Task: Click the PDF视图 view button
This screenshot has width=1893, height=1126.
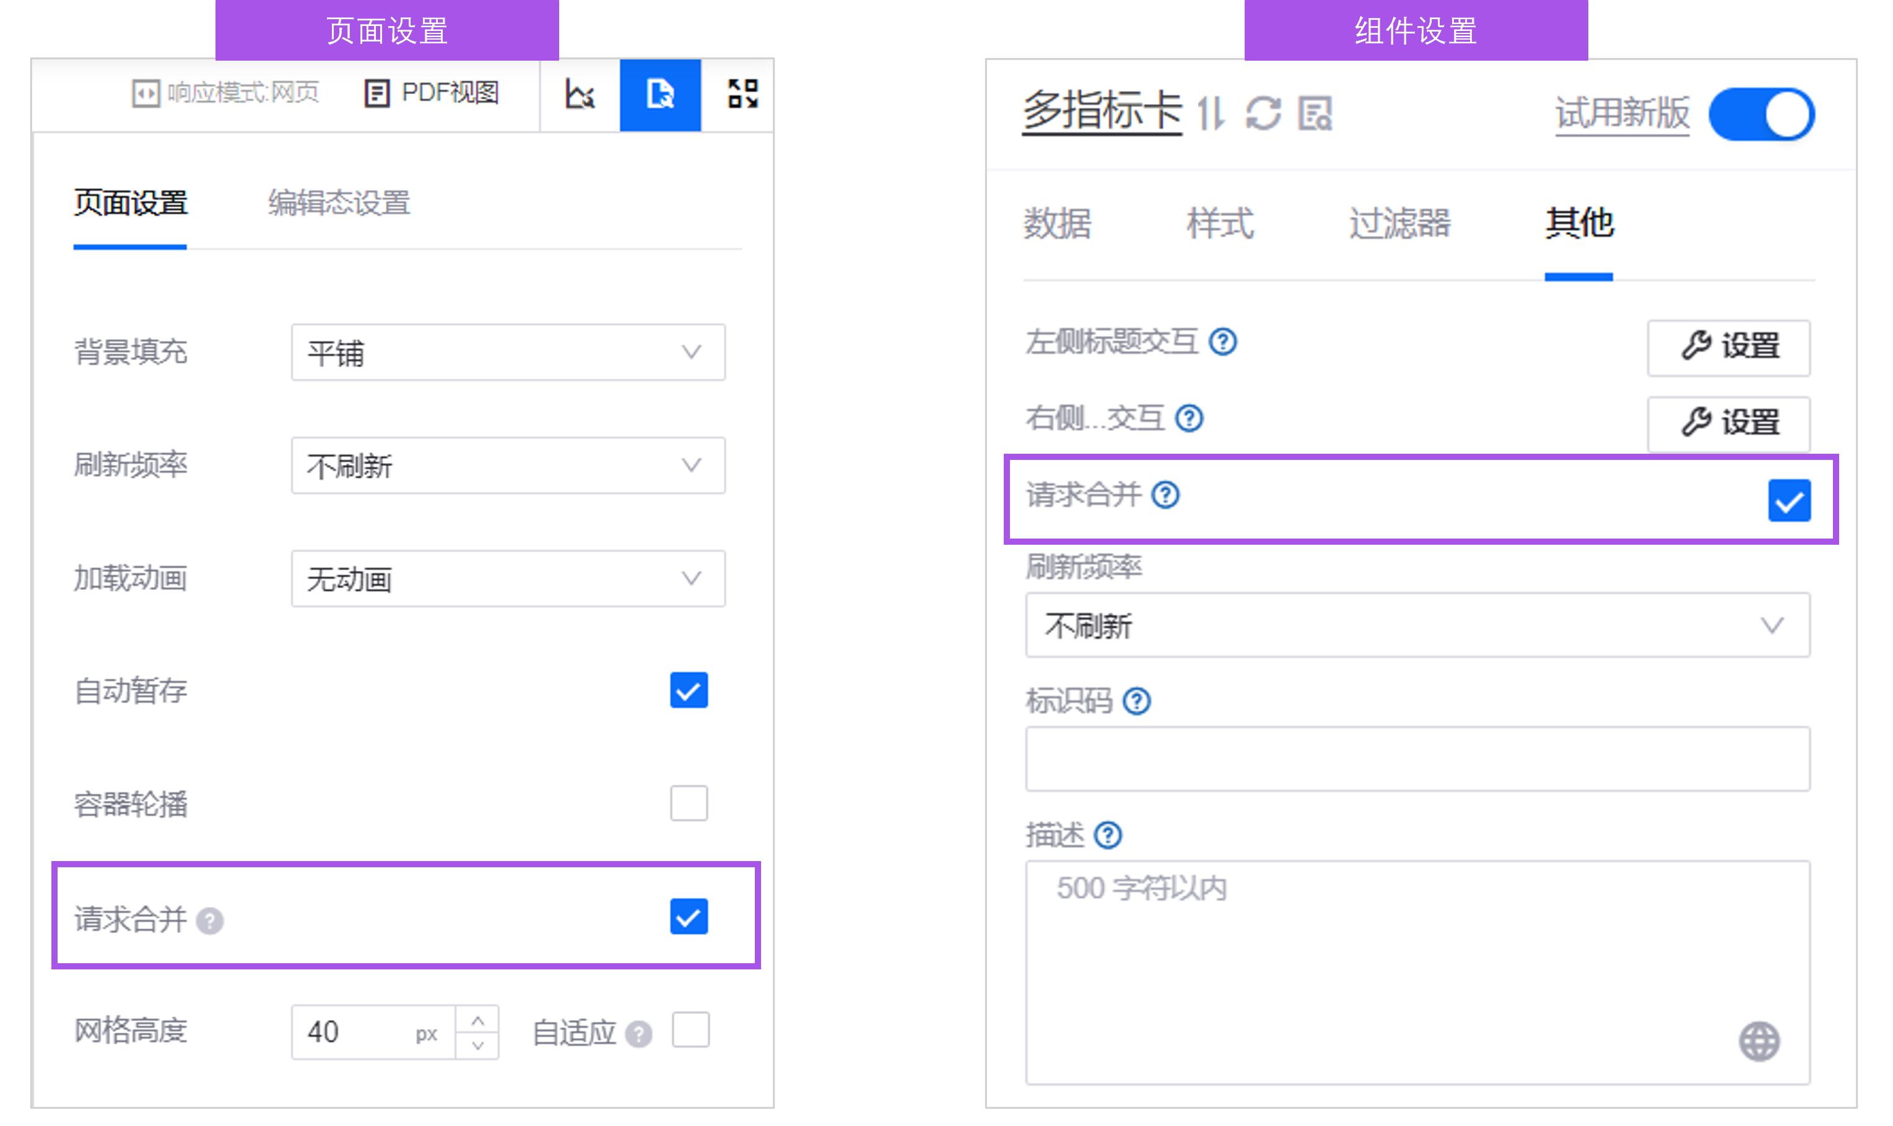Action: 432,93
